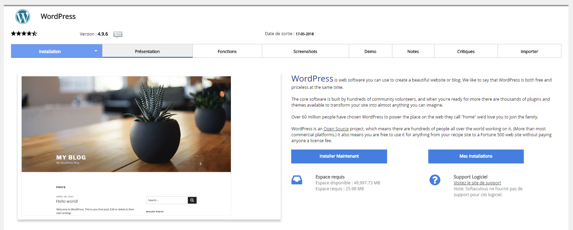View the Notes tab
Viewport: 573px width, 230px height.
[413, 51]
